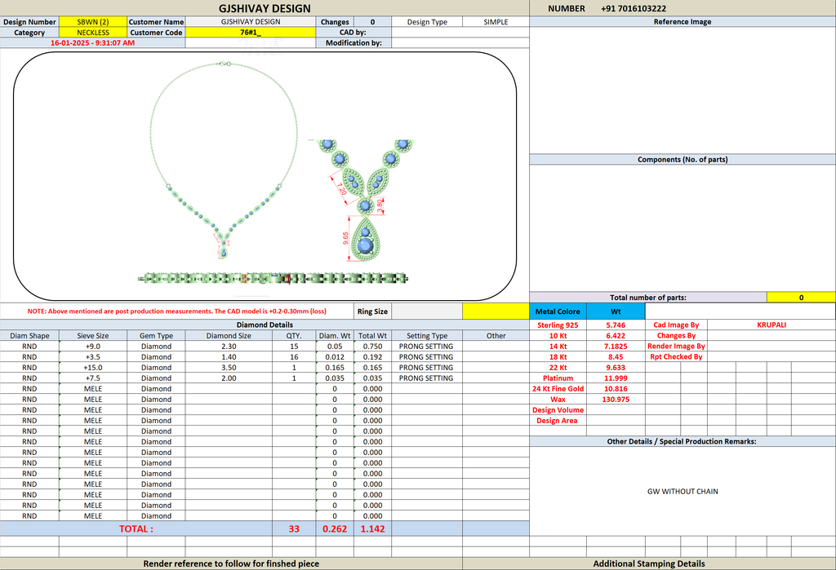This screenshot has height=570, width=836.
Task: Select Sterling 925 weight 5.746
Action: click(616, 325)
